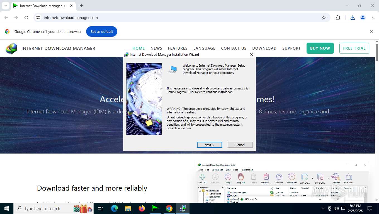Open the NEWS nav item
The width and height of the screenshot is (379, 214).
[x=156, y=48]
